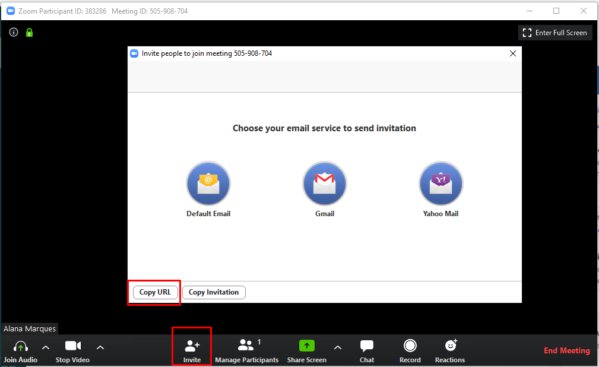Start Share Screen from the toolbar
Viewport: 599px width, 367px height.
pyautogui.click(x=307, y=351)
